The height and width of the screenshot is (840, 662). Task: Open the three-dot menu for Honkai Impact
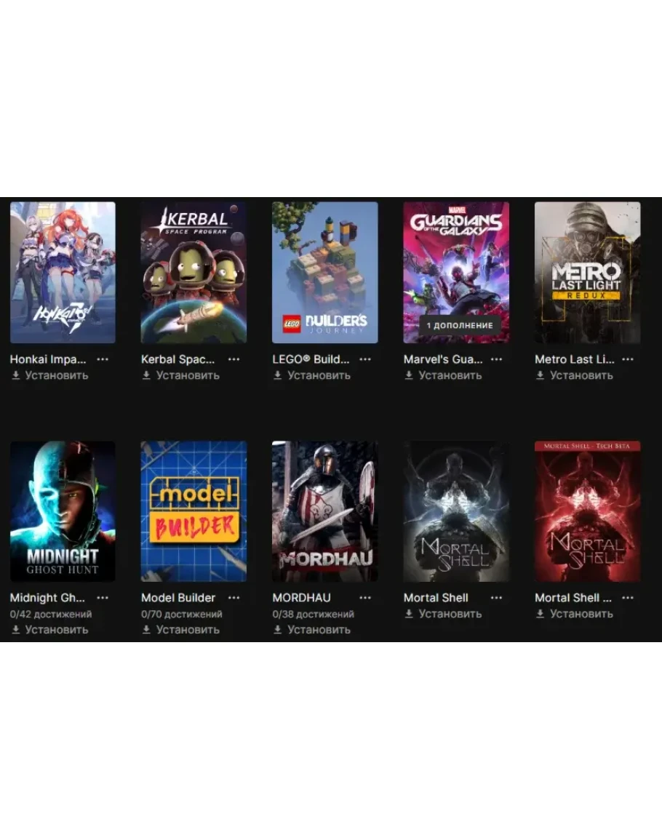click(x=103, y=359)
